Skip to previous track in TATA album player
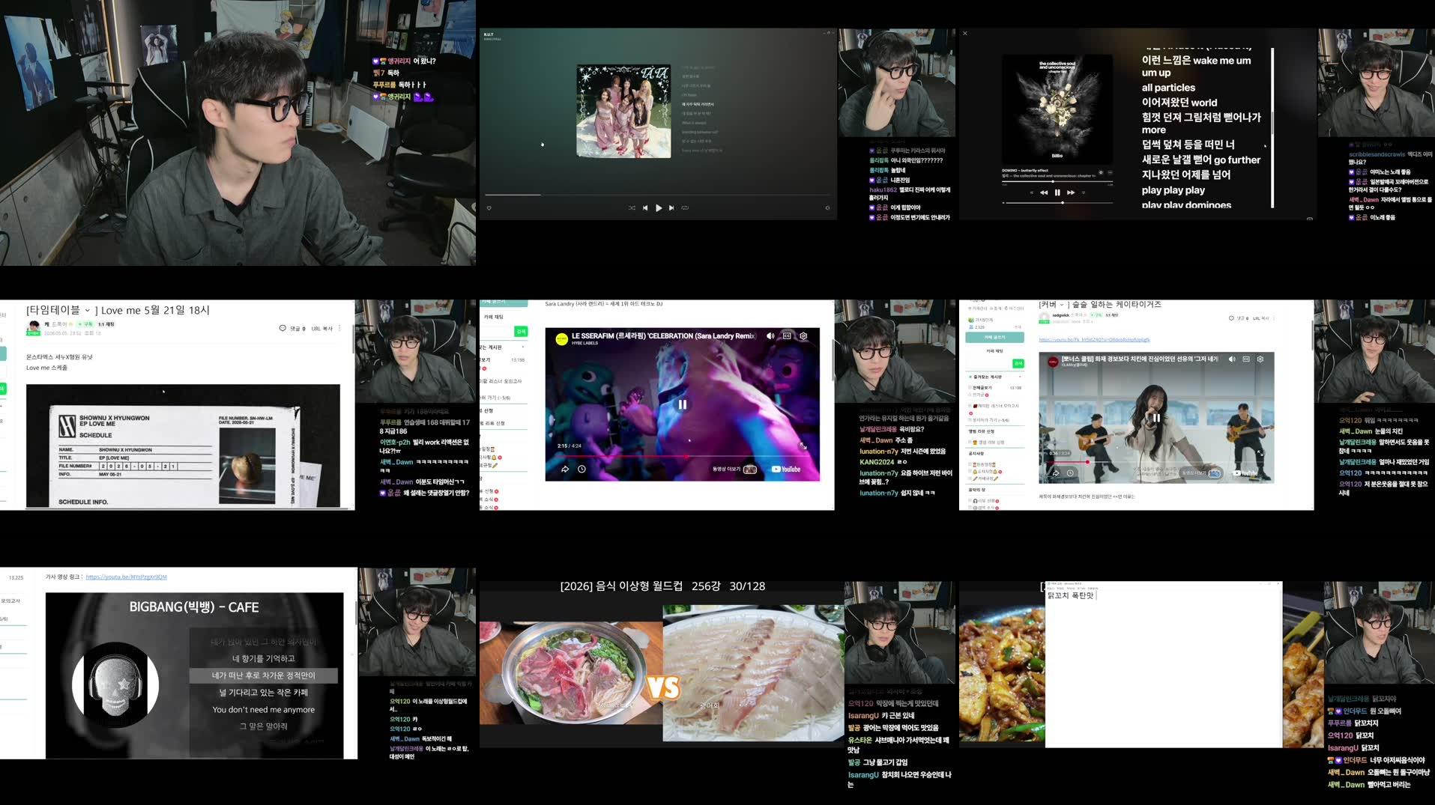The image size is (1435, 805). coord(645,208)
